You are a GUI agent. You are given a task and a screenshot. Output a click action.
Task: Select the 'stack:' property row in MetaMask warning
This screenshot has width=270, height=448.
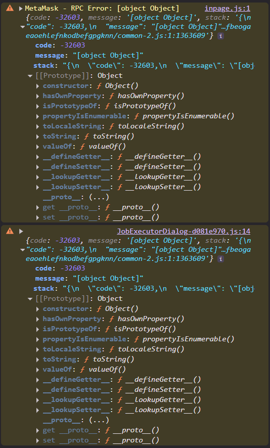144,65
